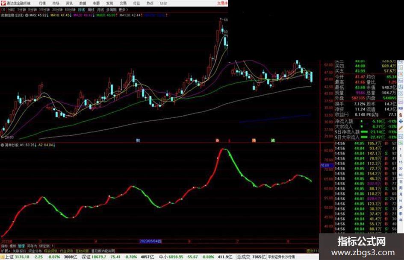Click the 另存为 button
The width and height of the screenshot is (404, 260).
pyautogui.click(x=32, y=246)
